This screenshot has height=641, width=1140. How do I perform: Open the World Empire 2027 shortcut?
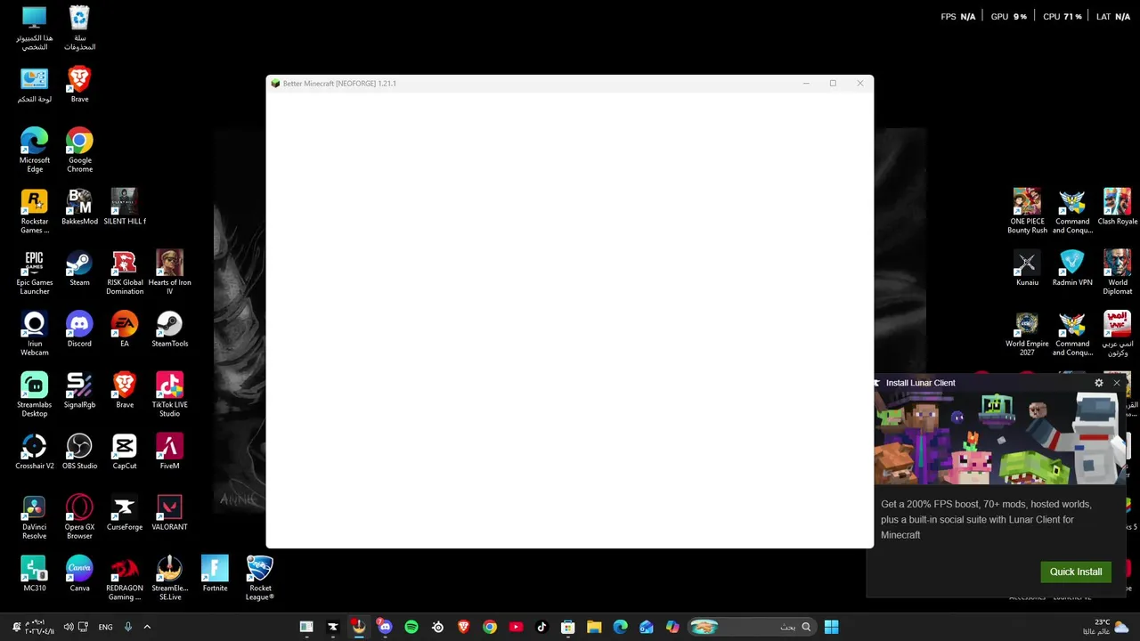point(1027,334)
